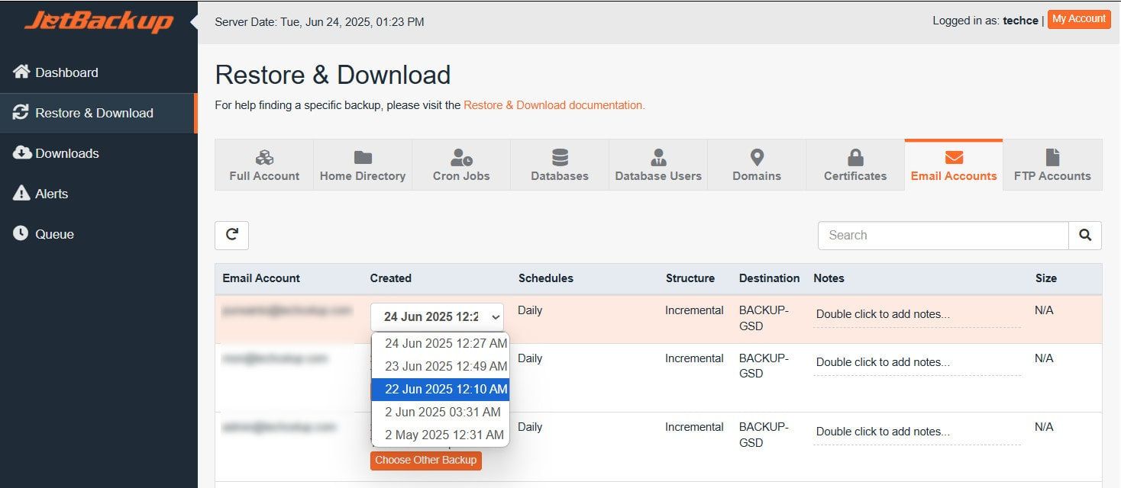Viewport: 1121px width, 488px height.
Task: Select the Home Directory folder tab
Action: pos(363,165)
